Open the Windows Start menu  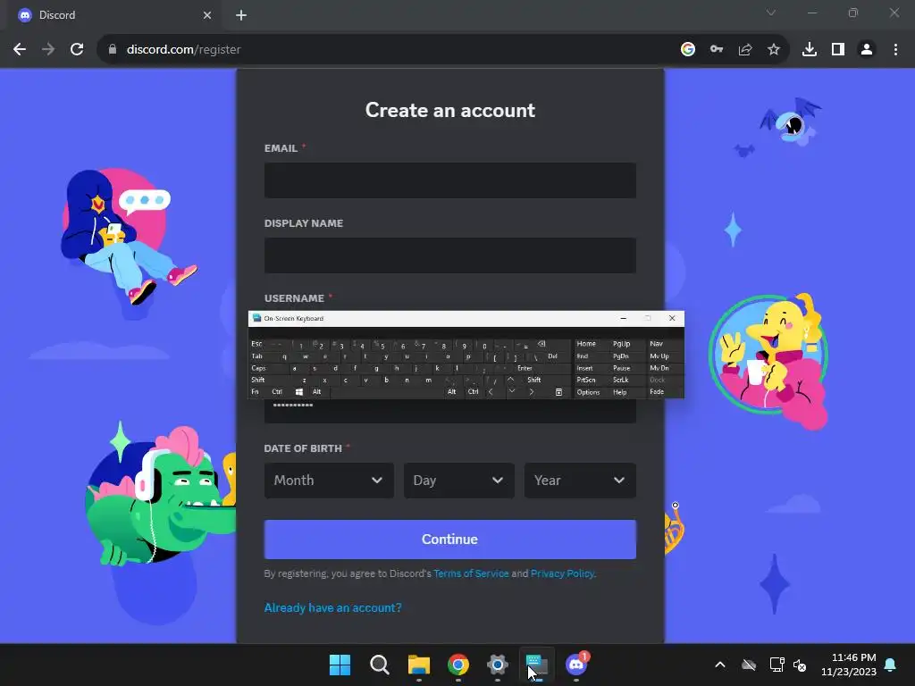[x=340, y=665]
